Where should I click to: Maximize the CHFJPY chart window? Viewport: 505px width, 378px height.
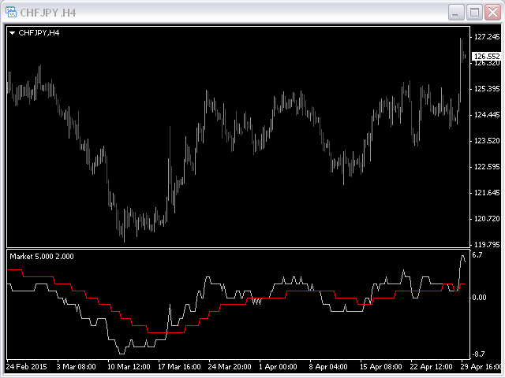point(474,12)
